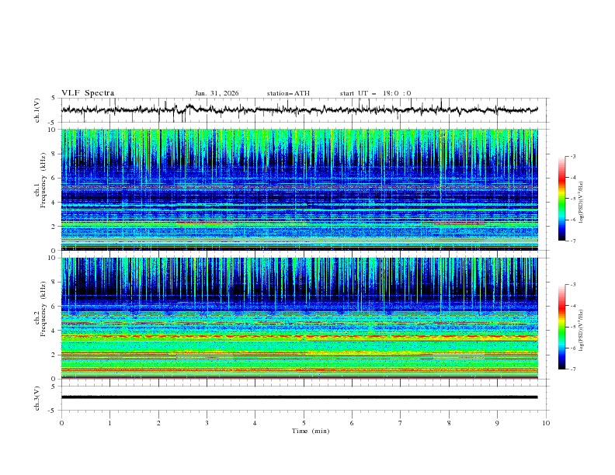Screen dimensions: 615x475
Task: Click the 'ch.1(V)' waveform axis label
Action: (x=37, y=110)
